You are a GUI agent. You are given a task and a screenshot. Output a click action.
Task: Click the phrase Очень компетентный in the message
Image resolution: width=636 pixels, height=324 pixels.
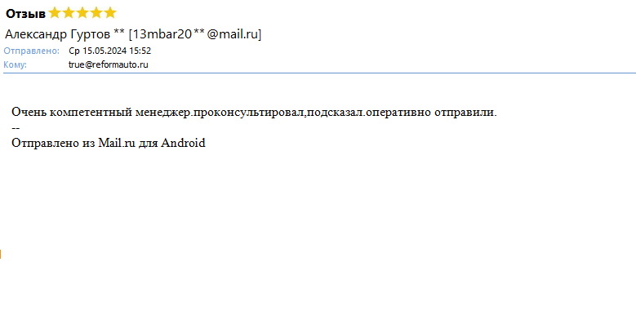pos(72,113)
